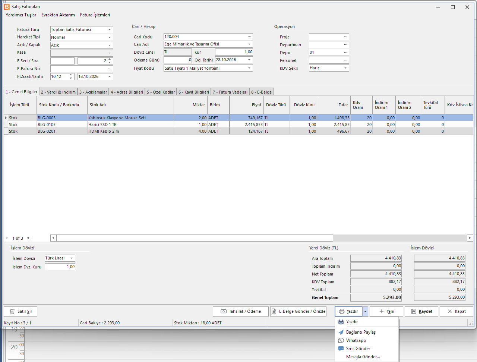Open the Cari Adı dropdown
The image size is (477, 362).
249,44
